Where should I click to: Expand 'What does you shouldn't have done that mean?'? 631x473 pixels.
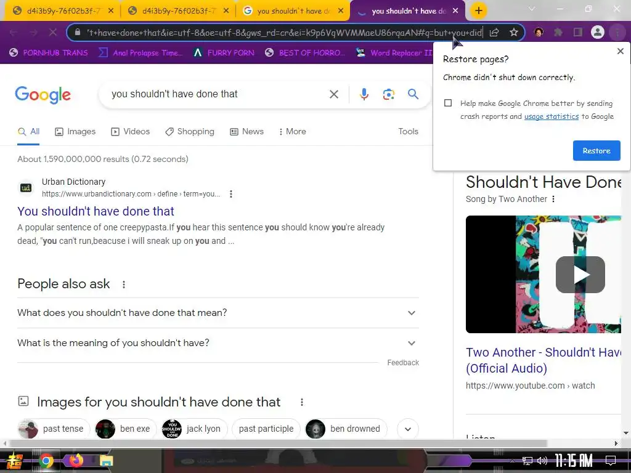point(218,313)
